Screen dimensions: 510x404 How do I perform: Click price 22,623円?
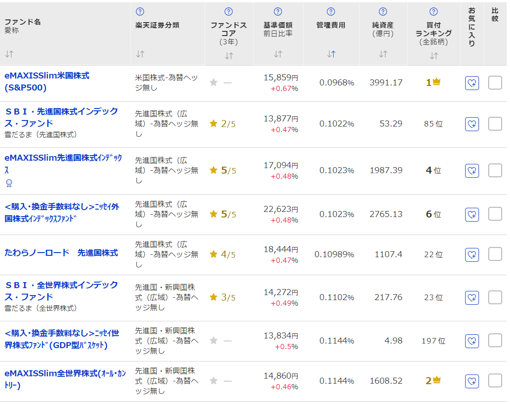pos(281,209)
